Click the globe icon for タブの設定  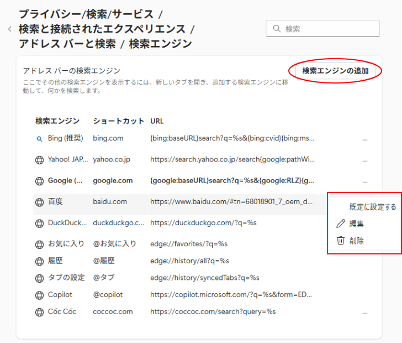coord(39,278)
